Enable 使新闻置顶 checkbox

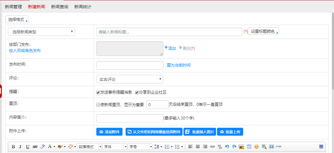[98, 105]
